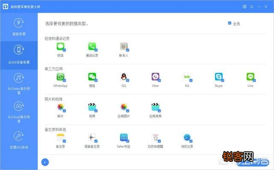Select the 语音备忘录 voice memos icon

click(x=92, y=138)
